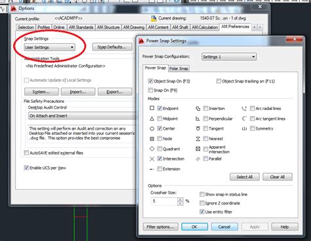Switch to the Polar Snap tab
This screenshot has width=311, height=241.
(x=178, y=68)
